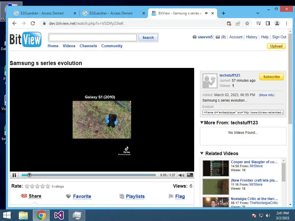This screenshot has width=295, height=221.
Task: Open the Playlists tab
Action: 135,196
